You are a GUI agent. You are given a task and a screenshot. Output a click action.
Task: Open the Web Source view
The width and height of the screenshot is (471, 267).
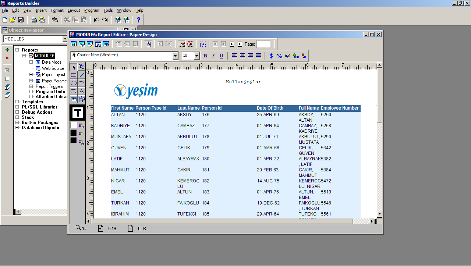[81, 44]
